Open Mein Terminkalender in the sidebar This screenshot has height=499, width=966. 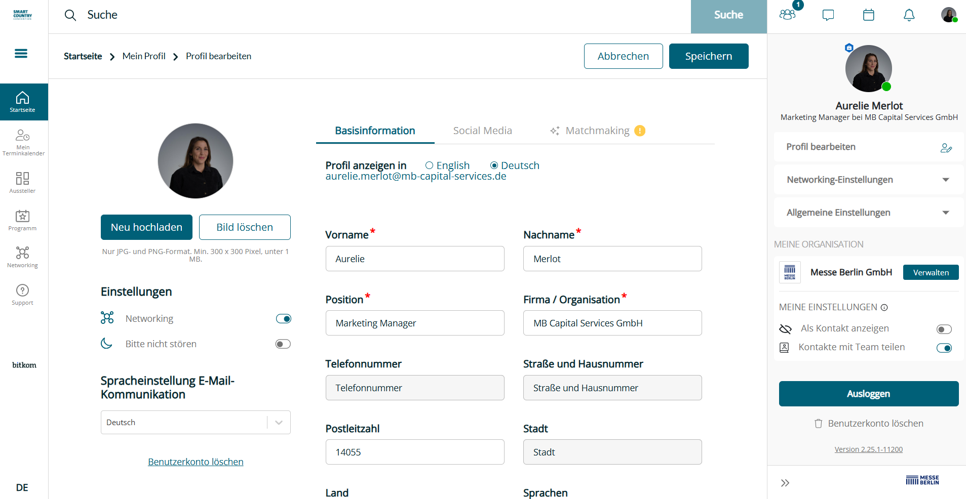[23, 142]
